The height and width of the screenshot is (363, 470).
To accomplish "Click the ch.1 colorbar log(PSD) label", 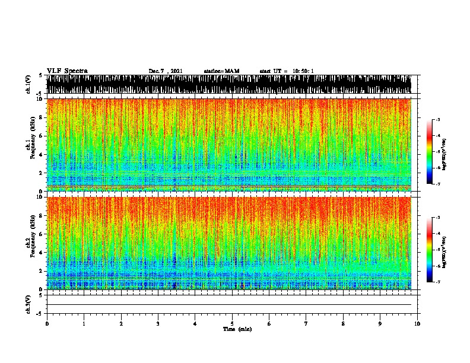I will coord(444,154).
